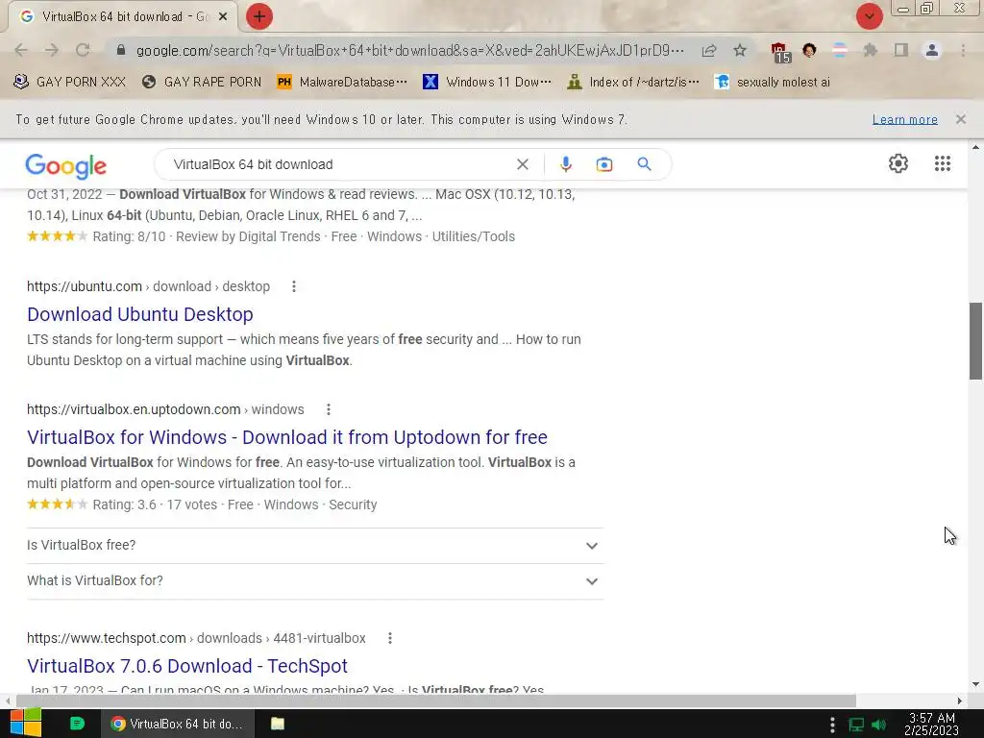This screenshot has height=738, width=984.
Task: Open options for the techspot.com result
Action: pyautogui.click(x=390, y=638)
